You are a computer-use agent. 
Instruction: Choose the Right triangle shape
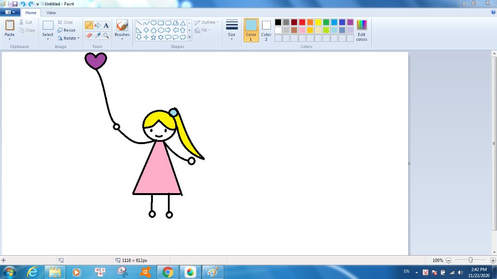click(139, 30)
